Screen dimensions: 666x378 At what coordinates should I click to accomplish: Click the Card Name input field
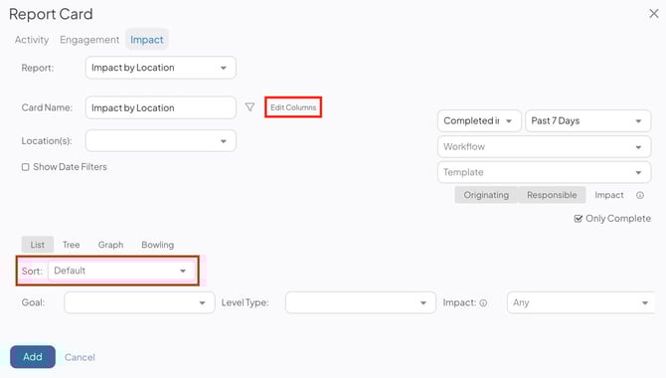coord(161,107)
